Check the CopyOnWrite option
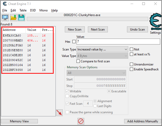Screen dimensions: 162x126 coord(67,96)
